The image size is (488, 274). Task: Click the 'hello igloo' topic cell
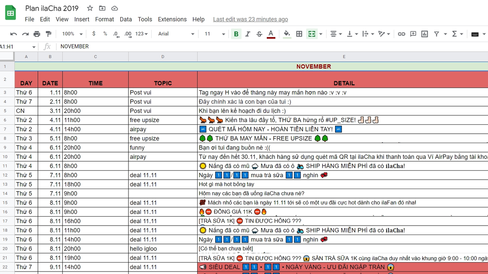click(163, 249)
